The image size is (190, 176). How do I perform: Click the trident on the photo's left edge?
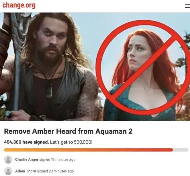coord(17,60)
